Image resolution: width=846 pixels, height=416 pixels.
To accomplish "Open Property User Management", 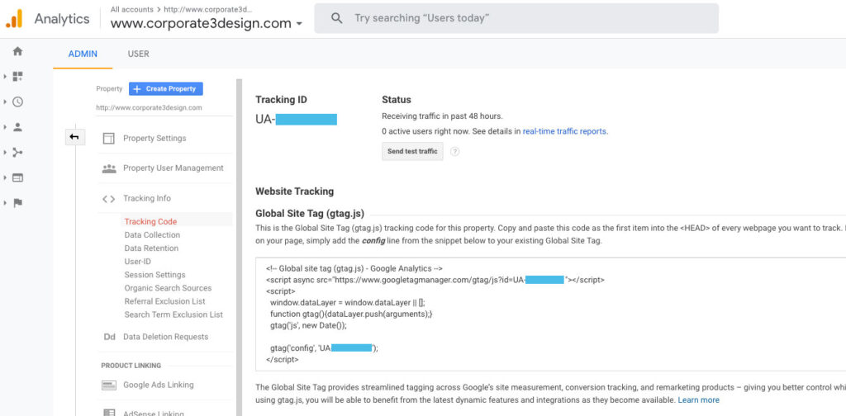I will [x=173, y=168].
